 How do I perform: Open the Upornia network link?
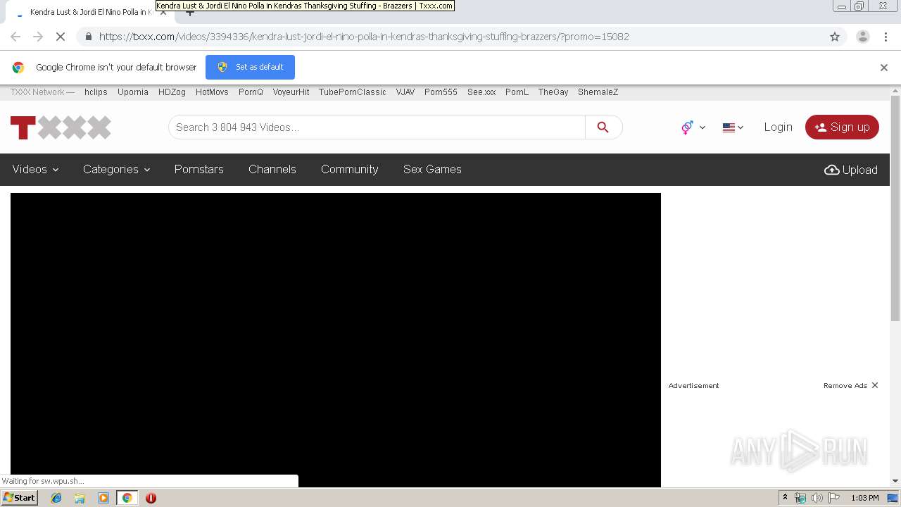[x=133, y=92]
